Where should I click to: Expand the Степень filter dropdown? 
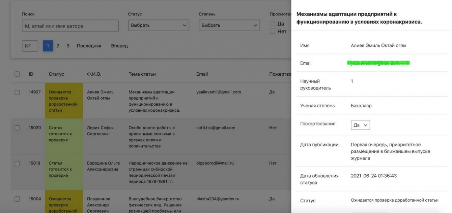(229, 25)
